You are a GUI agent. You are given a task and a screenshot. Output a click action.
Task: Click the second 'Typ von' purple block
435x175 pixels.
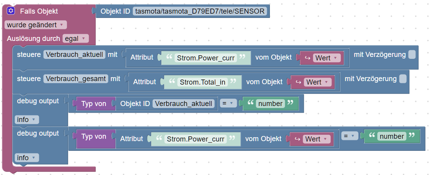coord(93,136)
